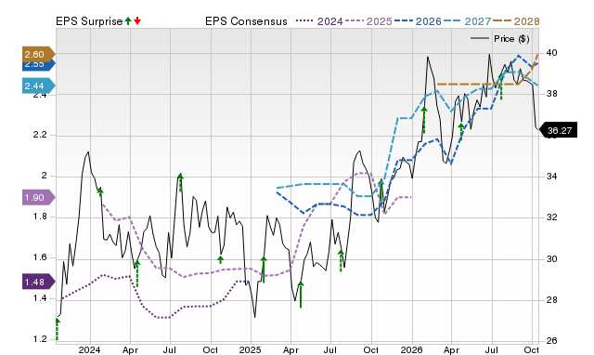The image size is (594, 355).
Task: Click the EPS surprise arrow at the July 2024 price peak
Action: pyautogui.click(x=181, y=182)
